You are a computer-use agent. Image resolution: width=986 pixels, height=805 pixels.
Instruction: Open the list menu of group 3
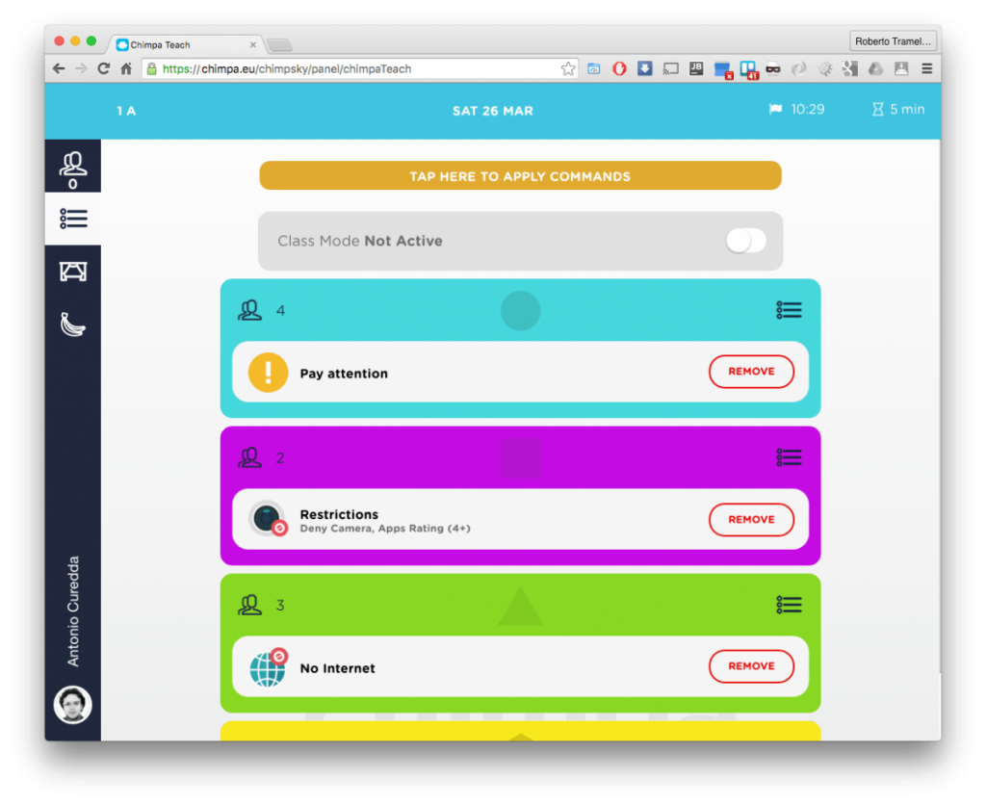pos(789,605)
